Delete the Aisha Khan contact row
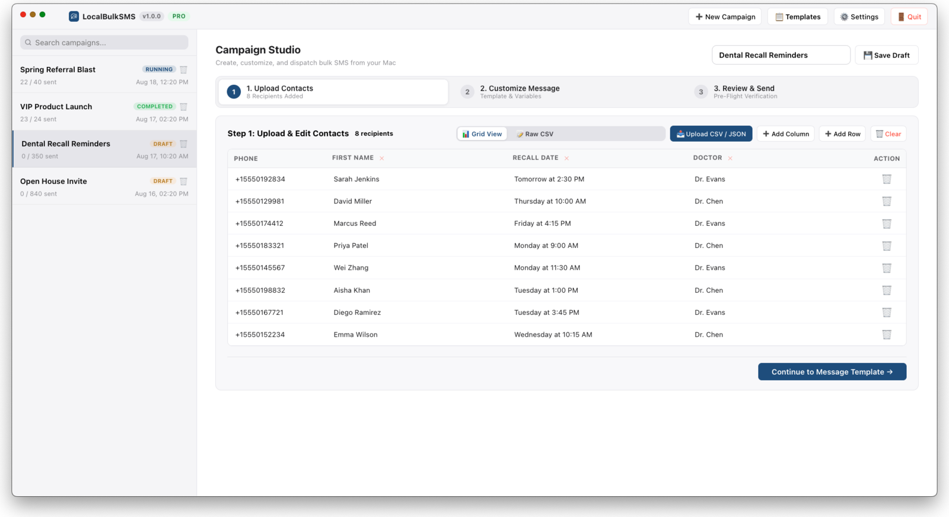Viewport: 949px width, 517px height. pos(887,291)
